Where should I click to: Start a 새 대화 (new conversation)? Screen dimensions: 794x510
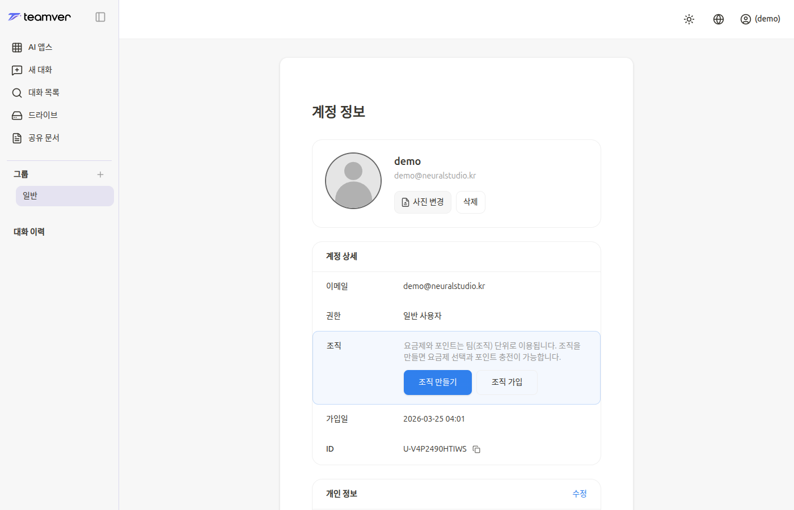click(x=39, y=70)
